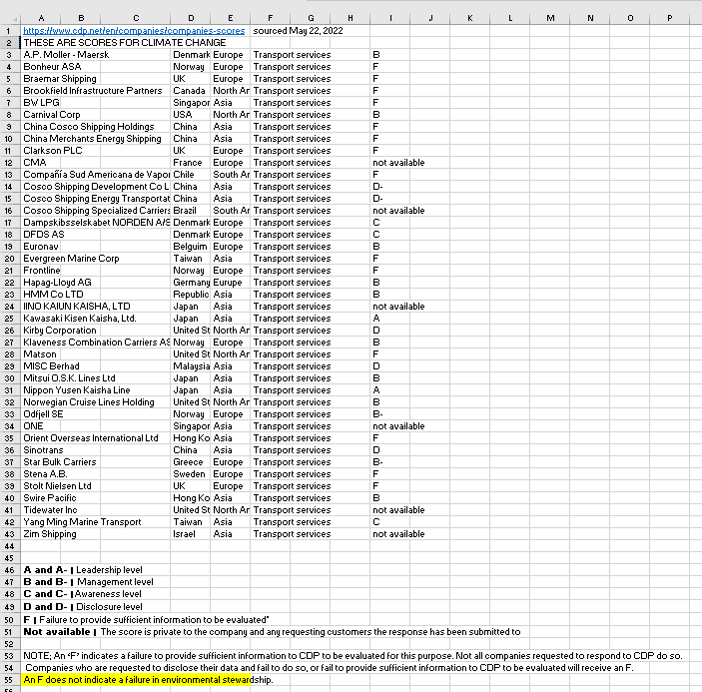702x692 pixels.
Task: Select Kawasaki Kisen Kaisha's score 'A' cell
Action: pos(376,319)
